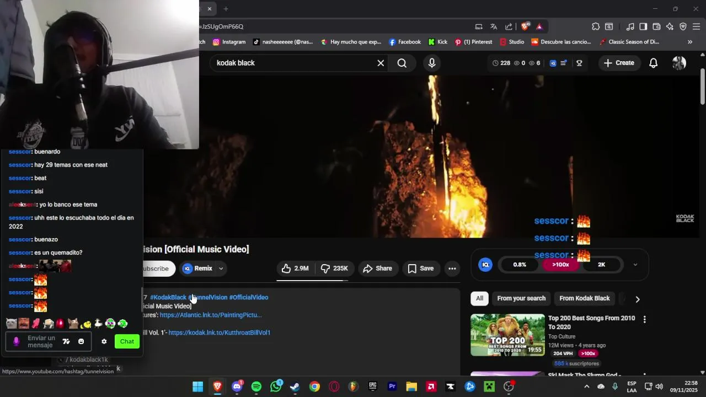Show more chips with the right arrow
Screen dimensions: 706x397
click(638, 299)
